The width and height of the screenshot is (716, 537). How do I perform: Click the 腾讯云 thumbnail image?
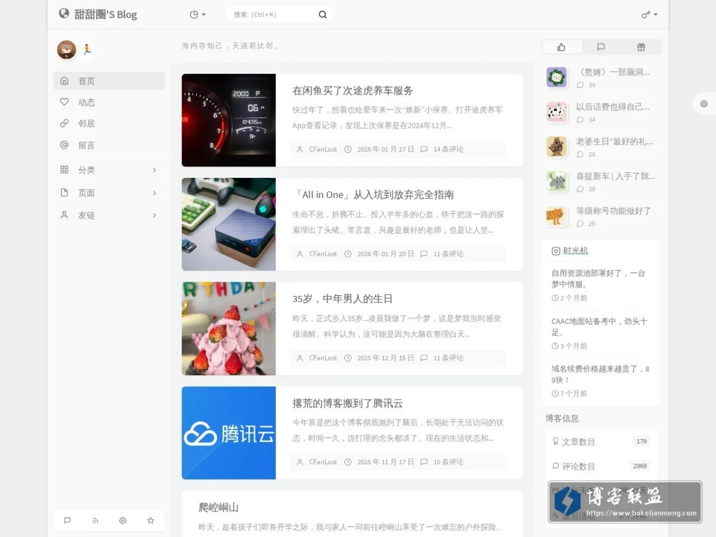[229, 433]
